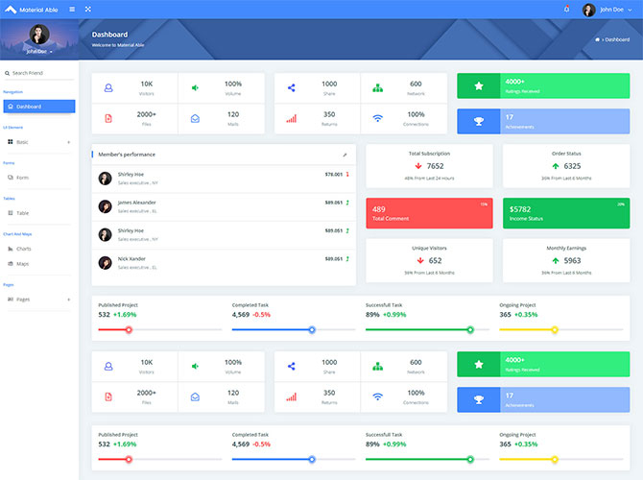Viewport: 643px width, 480px height.
Task: Click the Dashboard breadcrumb link
Action: (617, 39)
